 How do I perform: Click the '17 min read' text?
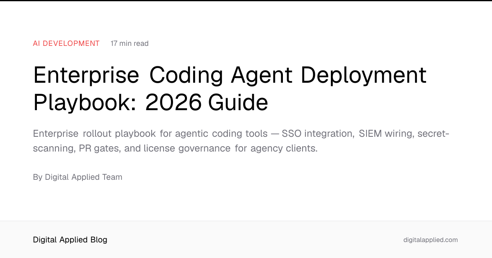[x=130, y=43]
